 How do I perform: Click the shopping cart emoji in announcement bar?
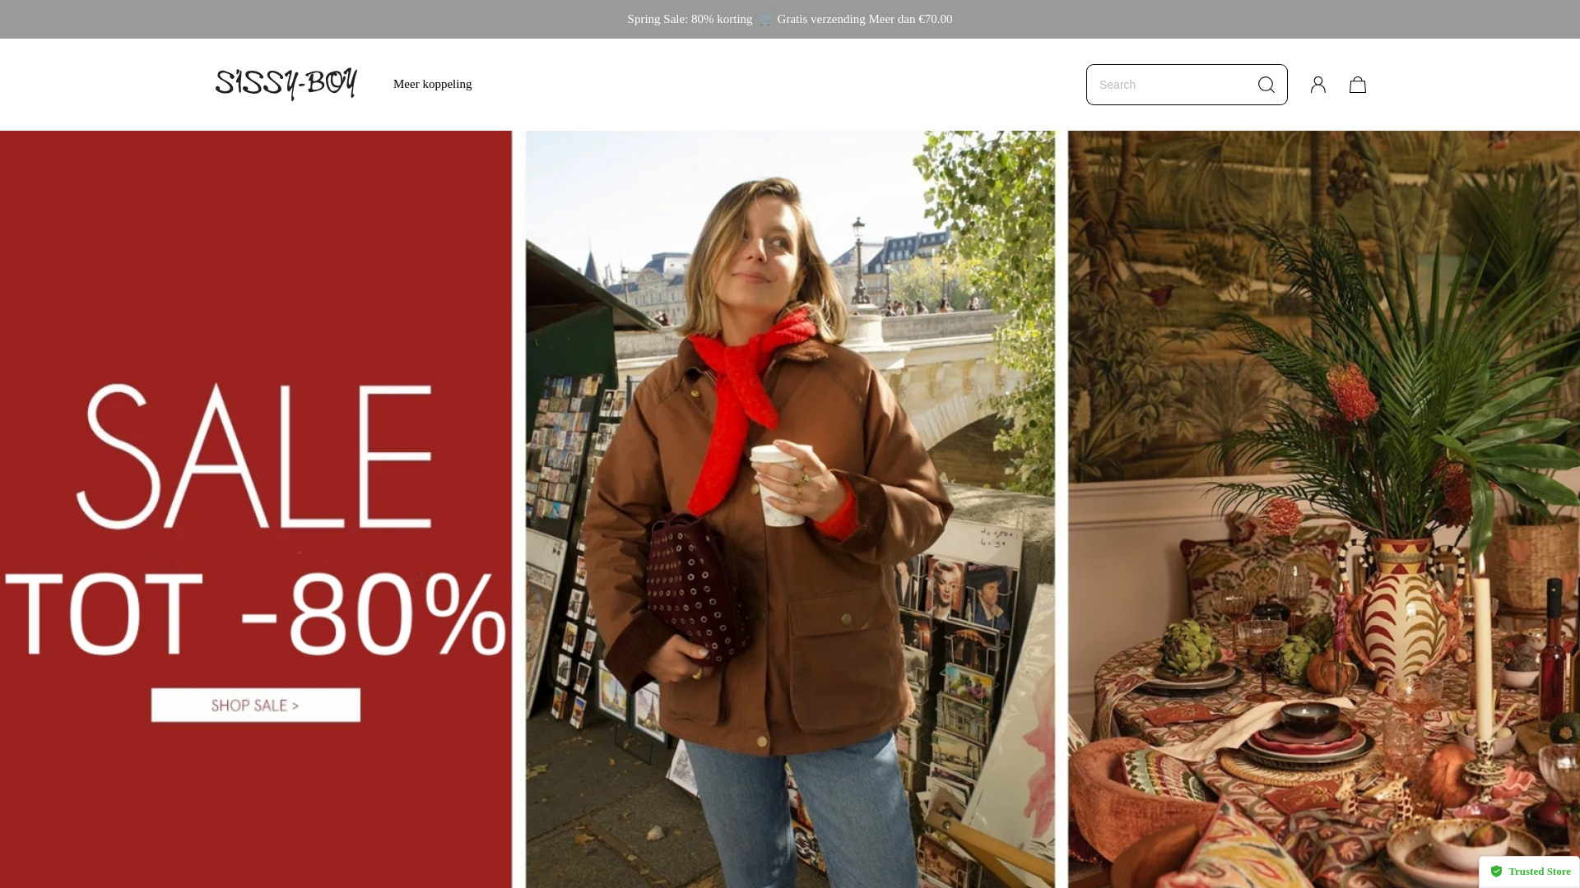tap(764, 19)
